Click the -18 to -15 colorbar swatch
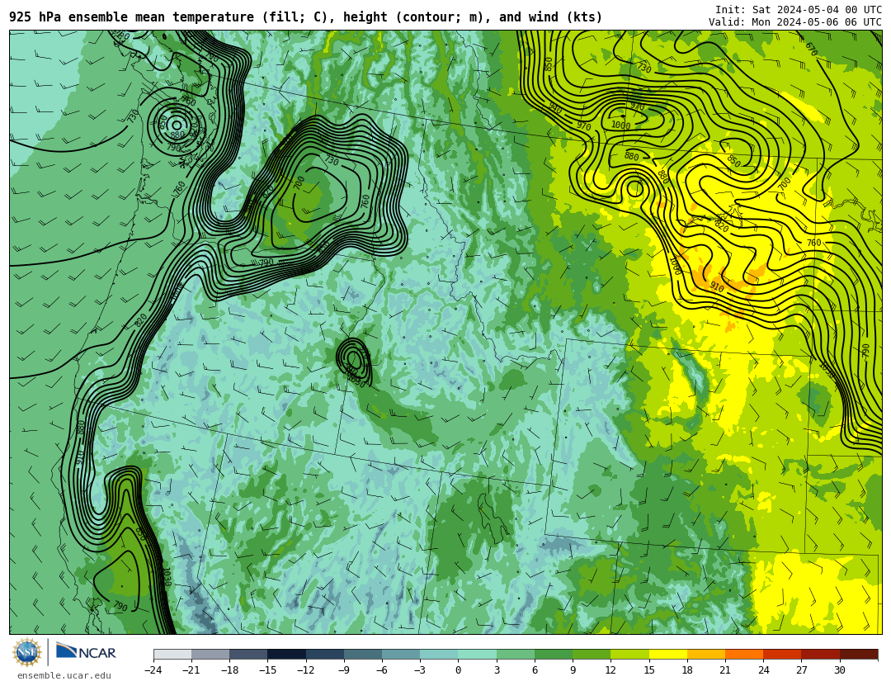Image resolution: width=891 pixels, height=686 pixels. click(x=249, y=654)
